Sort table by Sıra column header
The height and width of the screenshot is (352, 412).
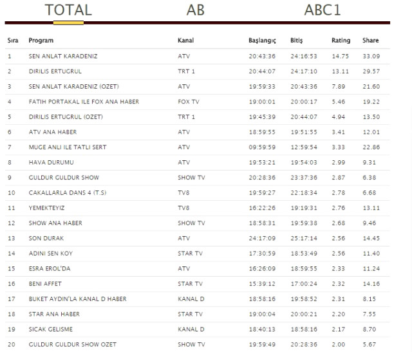point(13,41)
